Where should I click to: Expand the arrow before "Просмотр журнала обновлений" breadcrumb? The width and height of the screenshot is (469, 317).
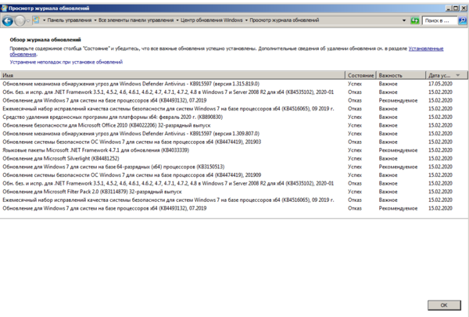(246, 20)
